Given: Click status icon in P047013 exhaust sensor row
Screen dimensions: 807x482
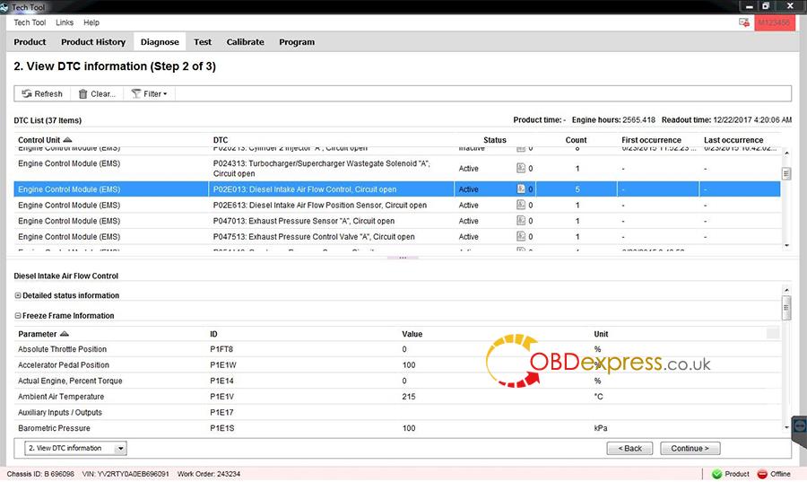Looking at the screenshot, I should point(521,221).
